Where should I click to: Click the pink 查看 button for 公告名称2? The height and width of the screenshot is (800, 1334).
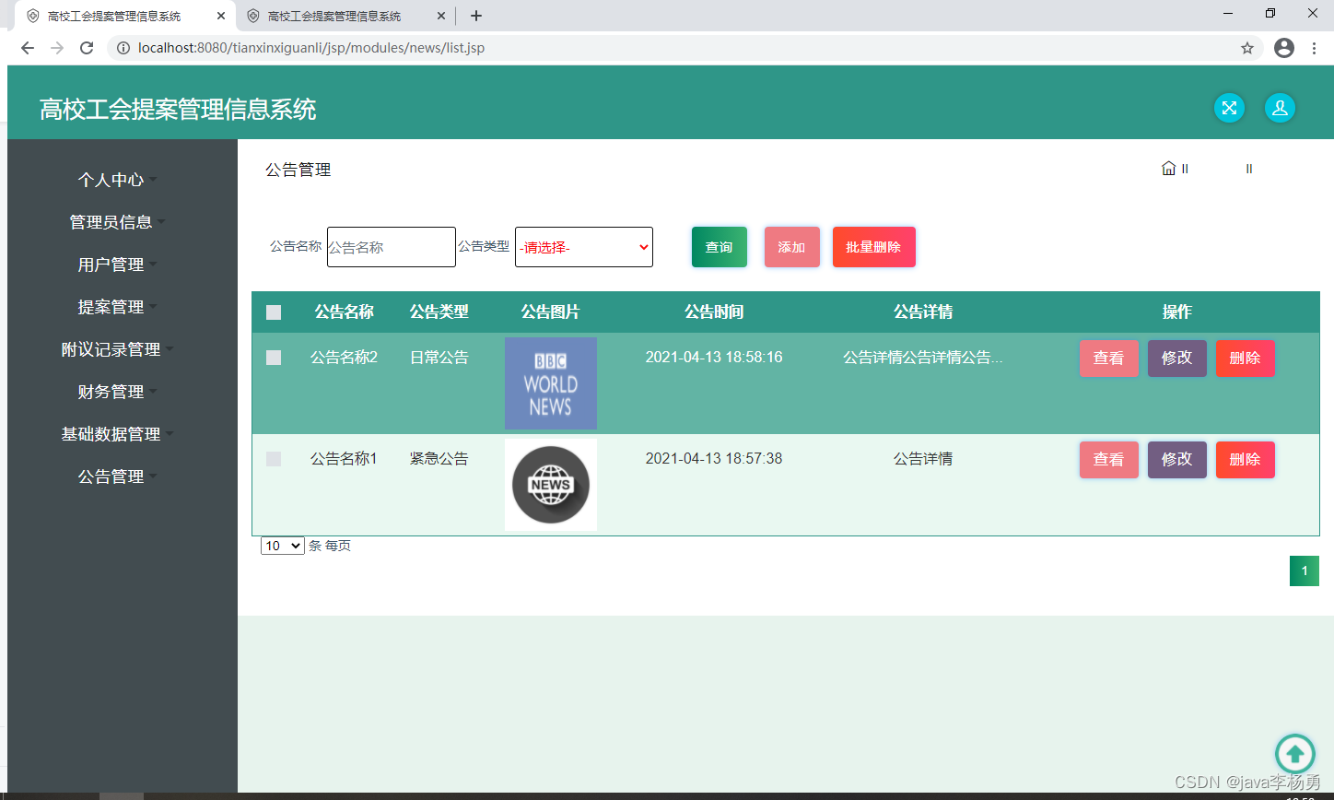coord(1108,358)
